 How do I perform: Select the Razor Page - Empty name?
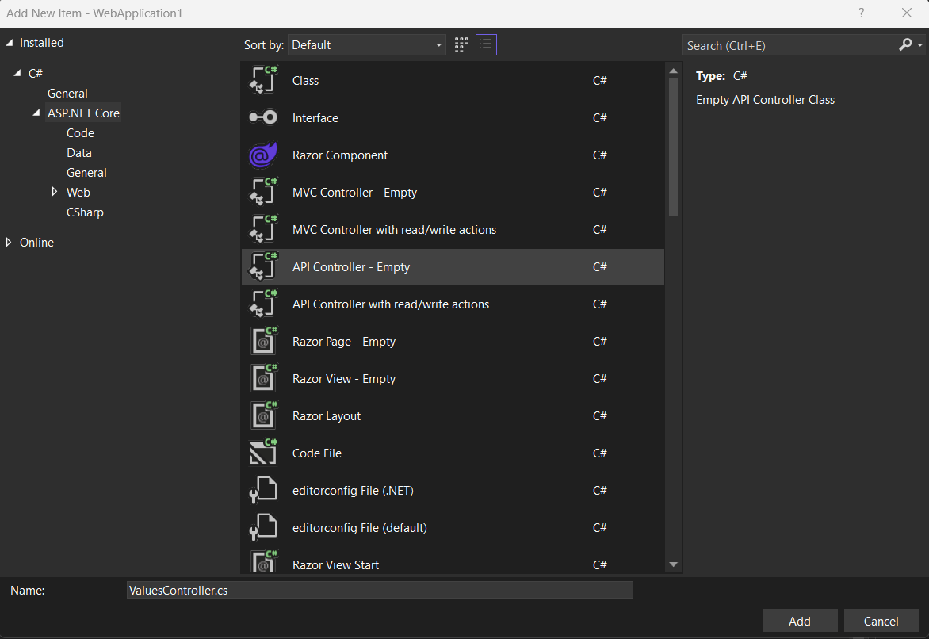[344, 342]
